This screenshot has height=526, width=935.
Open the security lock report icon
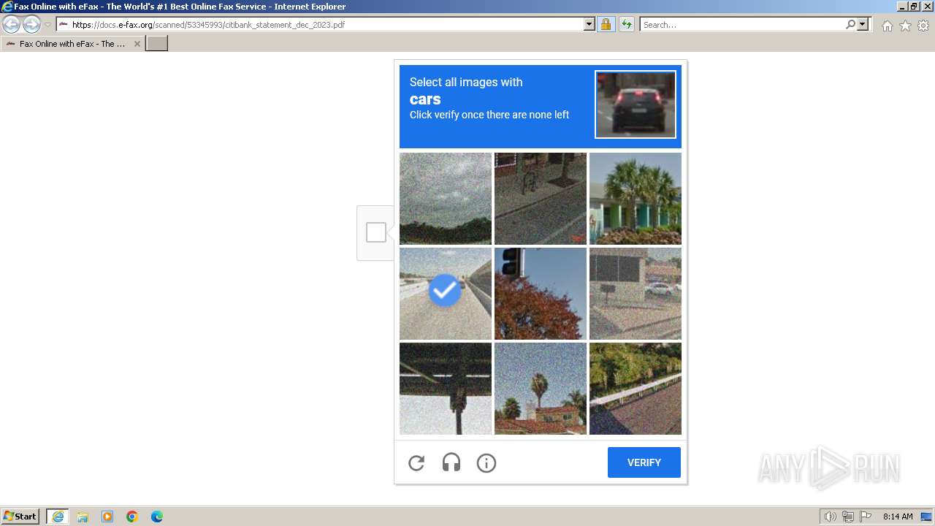(x=606, y=25)
